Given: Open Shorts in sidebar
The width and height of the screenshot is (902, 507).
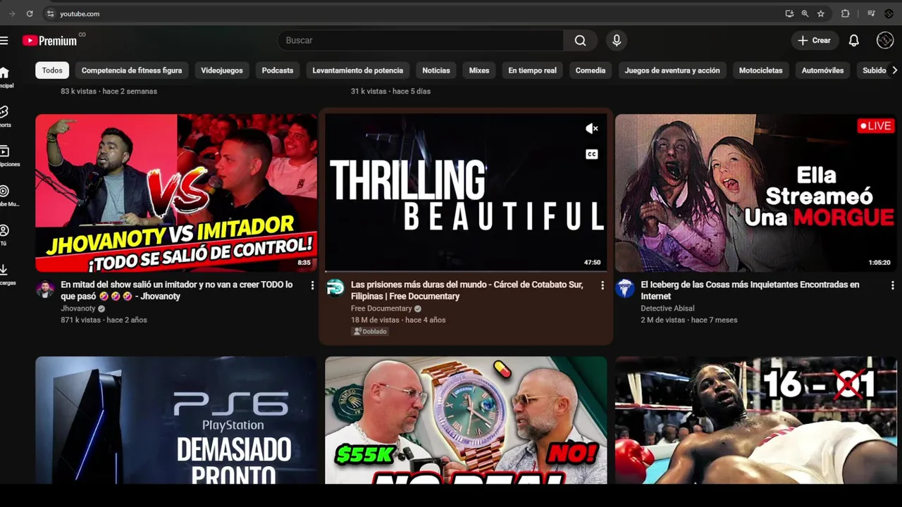Looking at the screenshot, I should (5, 117).
